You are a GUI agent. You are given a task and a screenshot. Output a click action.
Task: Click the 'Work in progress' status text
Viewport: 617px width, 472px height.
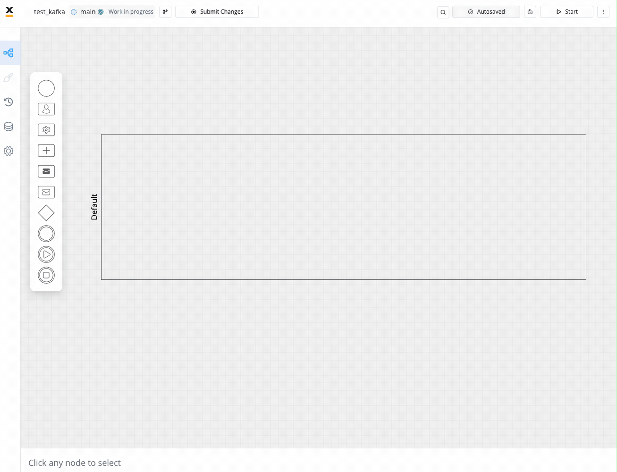(x=131, y=12)
